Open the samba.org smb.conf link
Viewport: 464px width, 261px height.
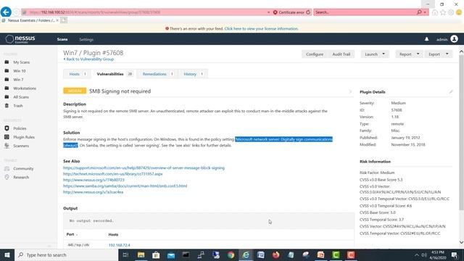pos(125,186)
